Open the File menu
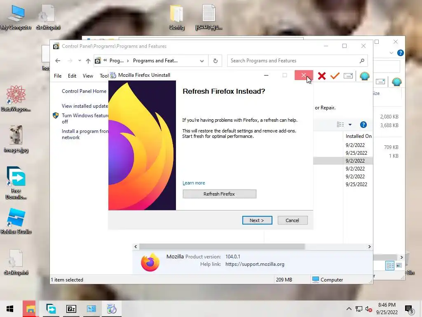Screen dimensions: 422x317 click(x=58, y=76)
